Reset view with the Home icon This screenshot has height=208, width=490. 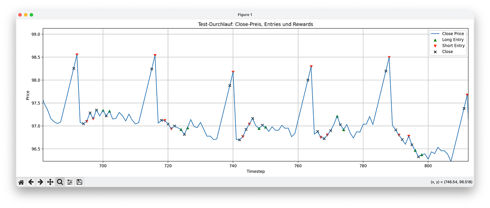click(x=21, y=182)
